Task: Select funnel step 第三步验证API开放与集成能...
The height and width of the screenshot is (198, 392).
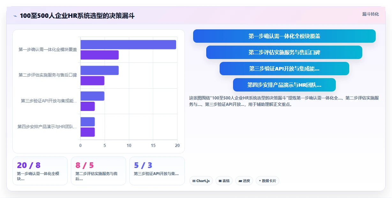Action: (284, 69)
